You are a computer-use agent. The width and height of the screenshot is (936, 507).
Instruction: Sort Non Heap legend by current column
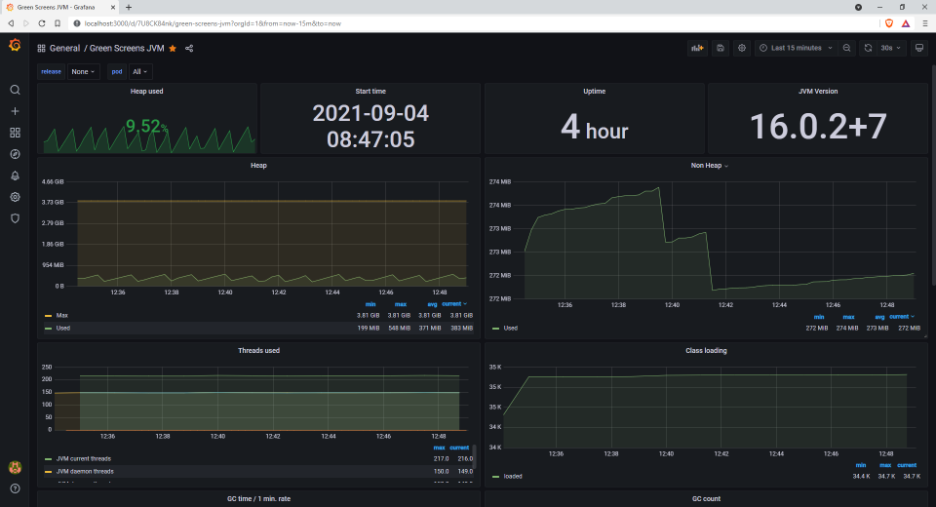(901, 317)
